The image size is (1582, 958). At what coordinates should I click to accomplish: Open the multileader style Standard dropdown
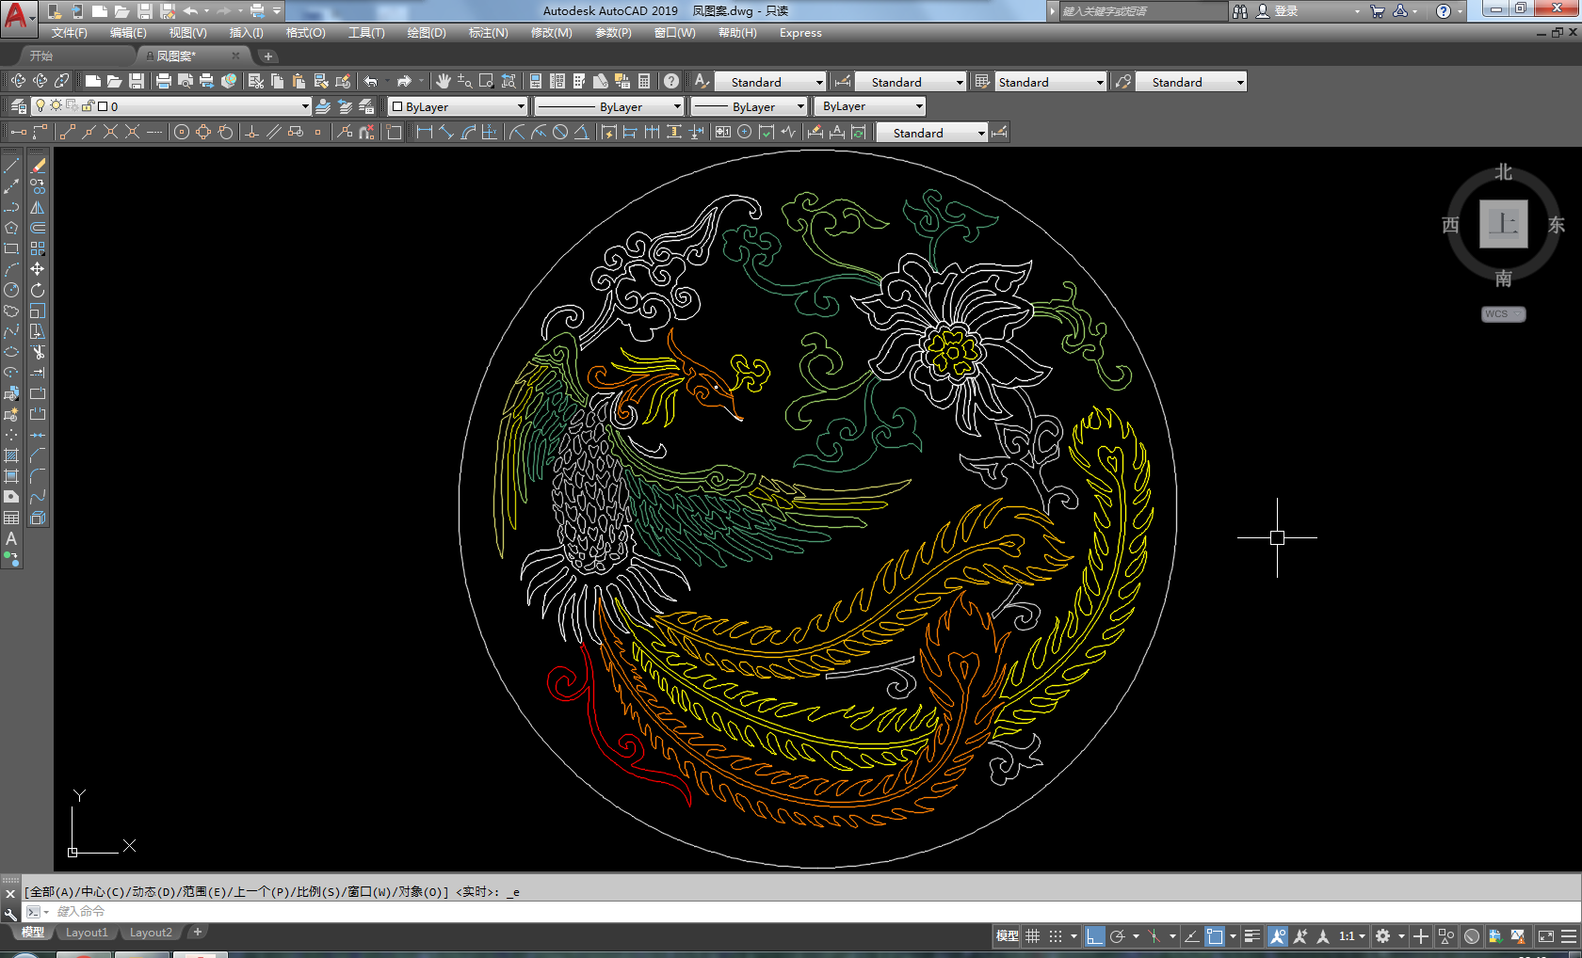coord(1240,82)
